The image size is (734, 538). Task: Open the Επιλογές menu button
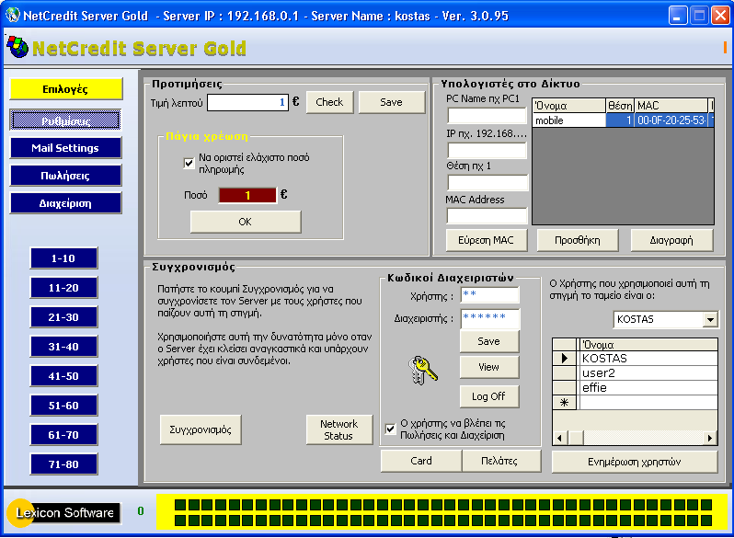tap(65, 89)
